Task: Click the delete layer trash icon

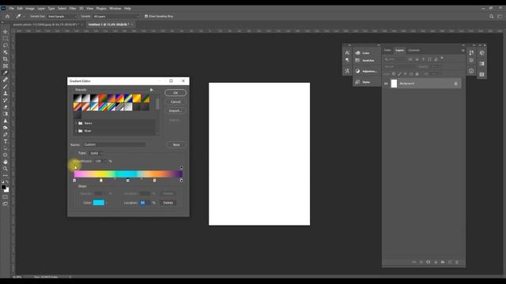Action: [x=457, y=262]
